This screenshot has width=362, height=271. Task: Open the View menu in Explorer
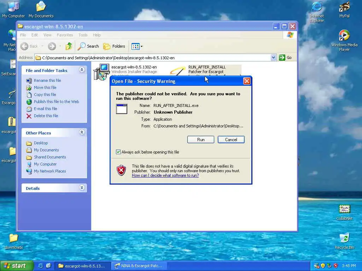point(47,35)
